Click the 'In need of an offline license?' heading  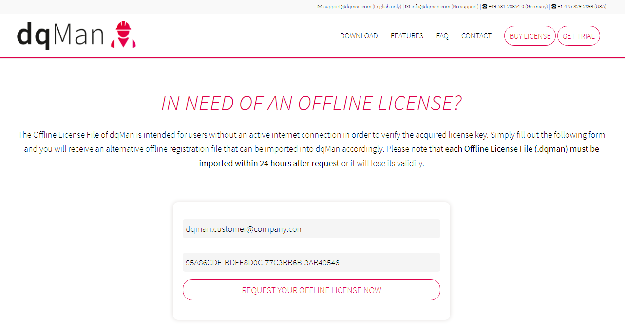[311, 104]
